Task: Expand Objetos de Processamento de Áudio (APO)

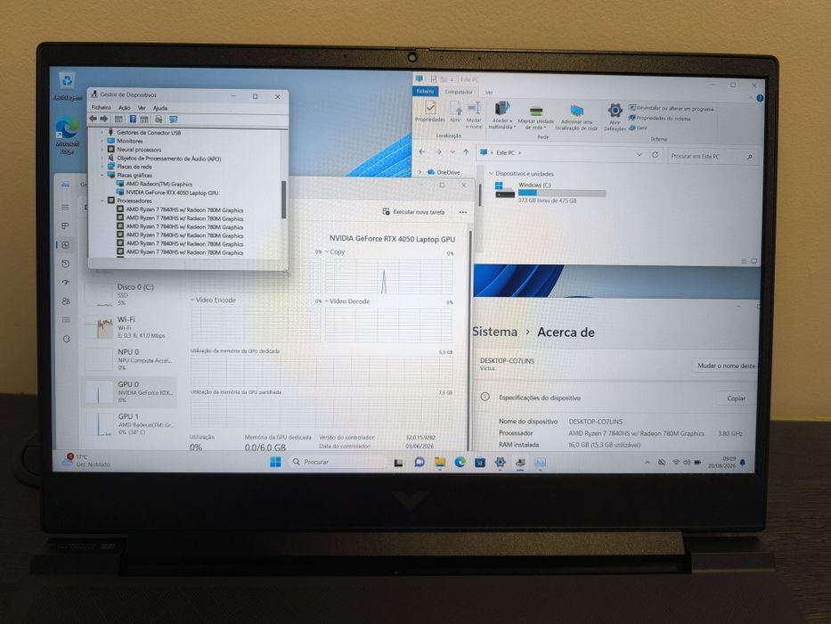Action: (x=102, y=158)
